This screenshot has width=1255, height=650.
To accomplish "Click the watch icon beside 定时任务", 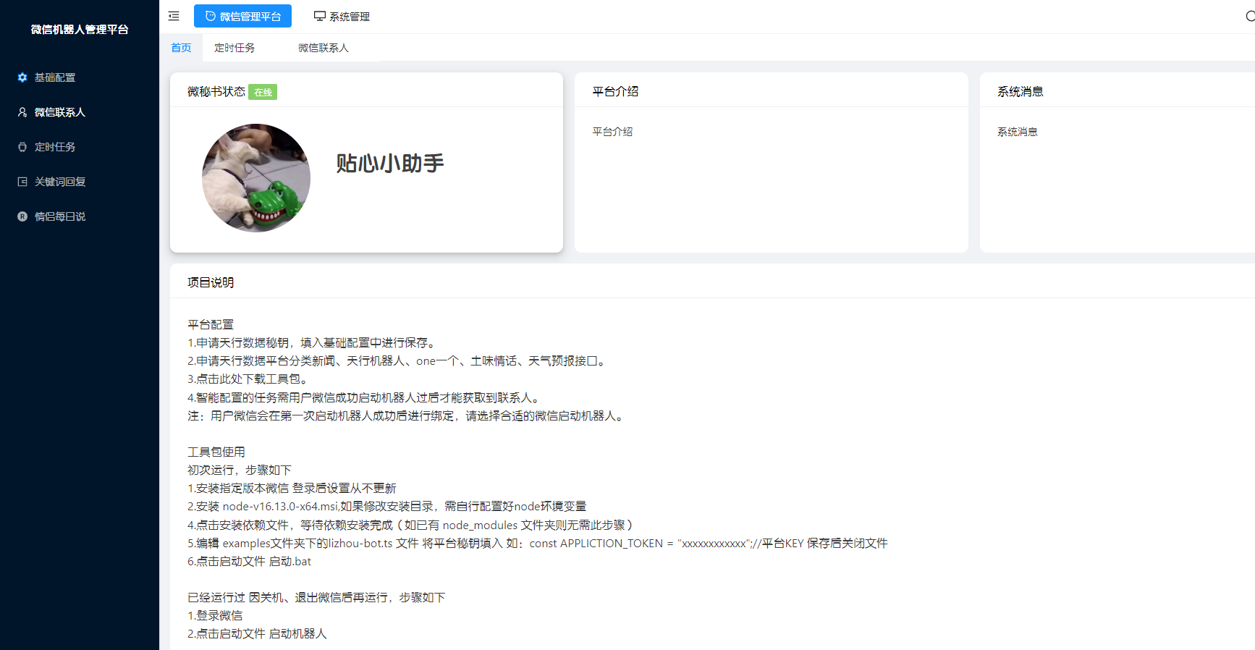I will (x=22, y=147).
